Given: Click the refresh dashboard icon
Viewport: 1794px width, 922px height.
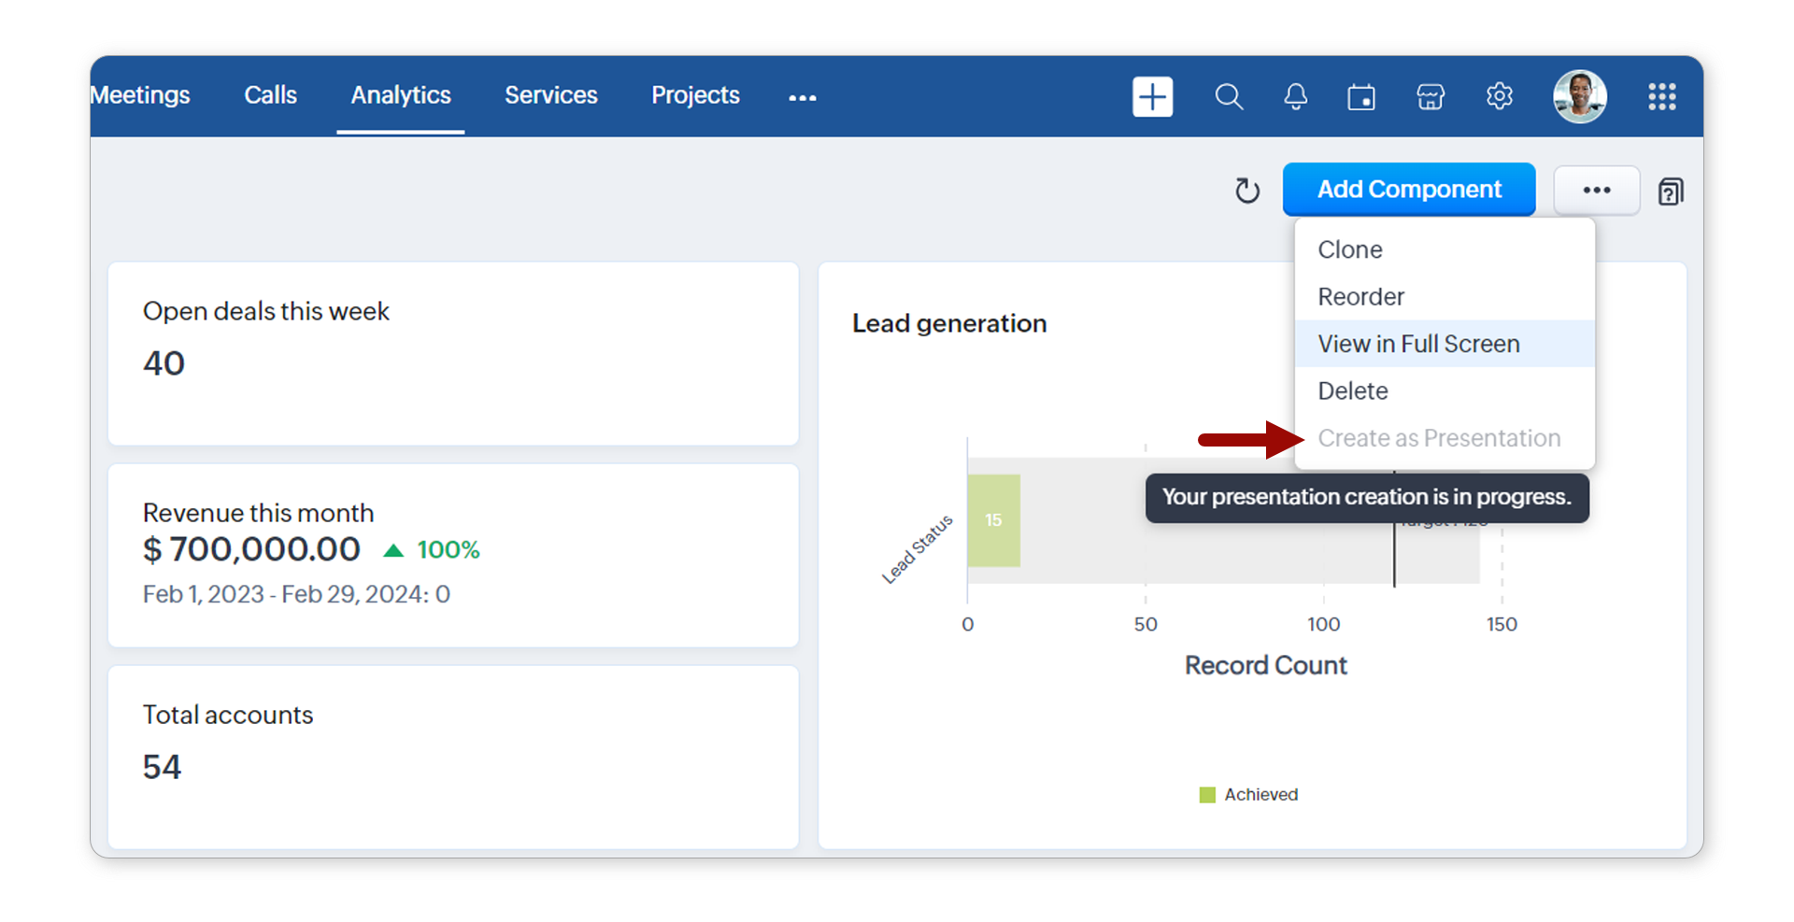Looking at the screenshot, I should 1247,191.
